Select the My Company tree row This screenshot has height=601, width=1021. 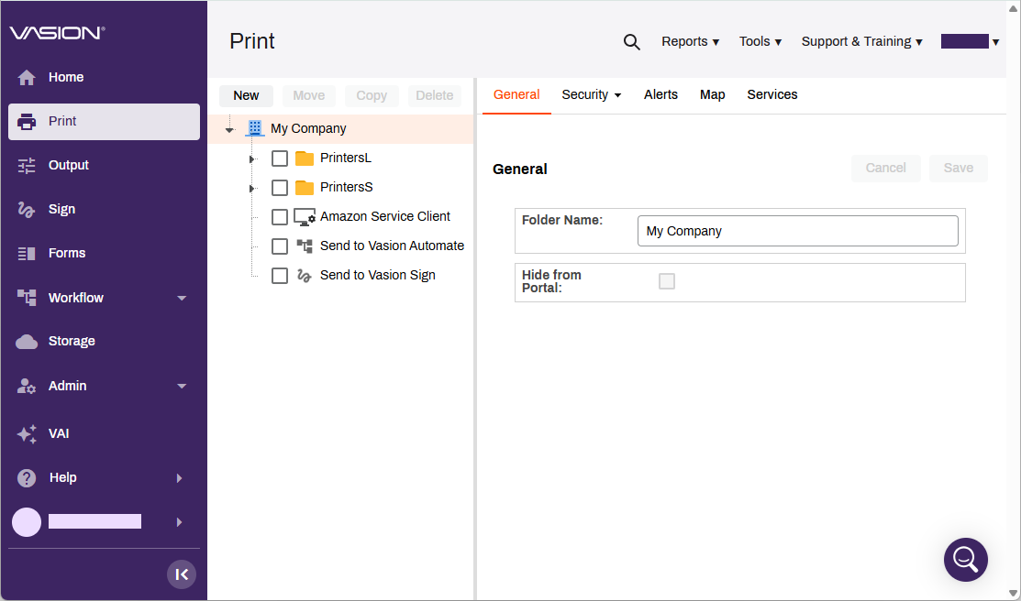tap(341, 129)
